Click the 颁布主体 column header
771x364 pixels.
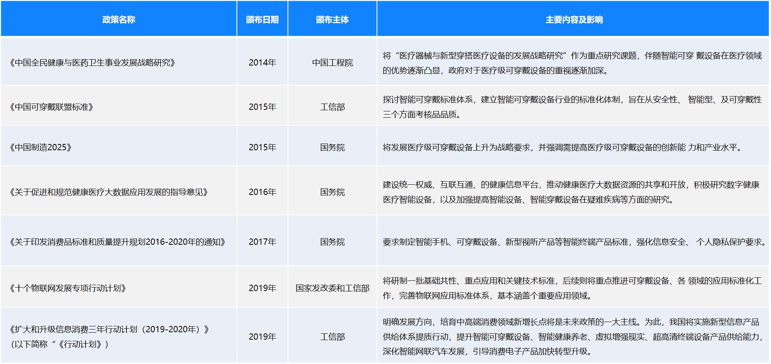pyautogui.click(x=332, y=20)
